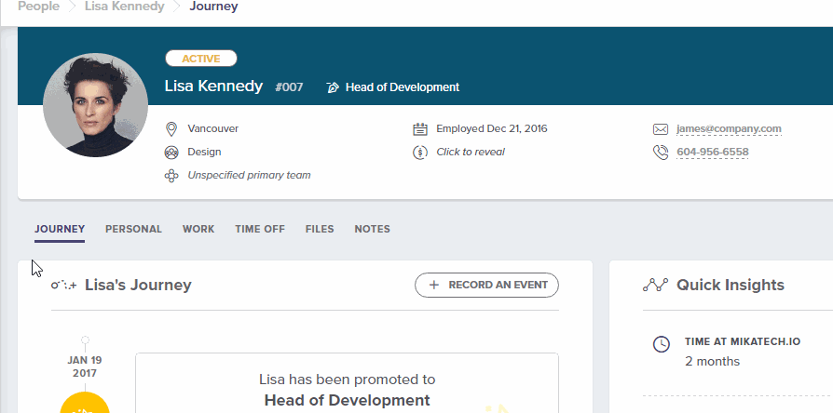Click the Quick Insights graph icon

(656, 286)
